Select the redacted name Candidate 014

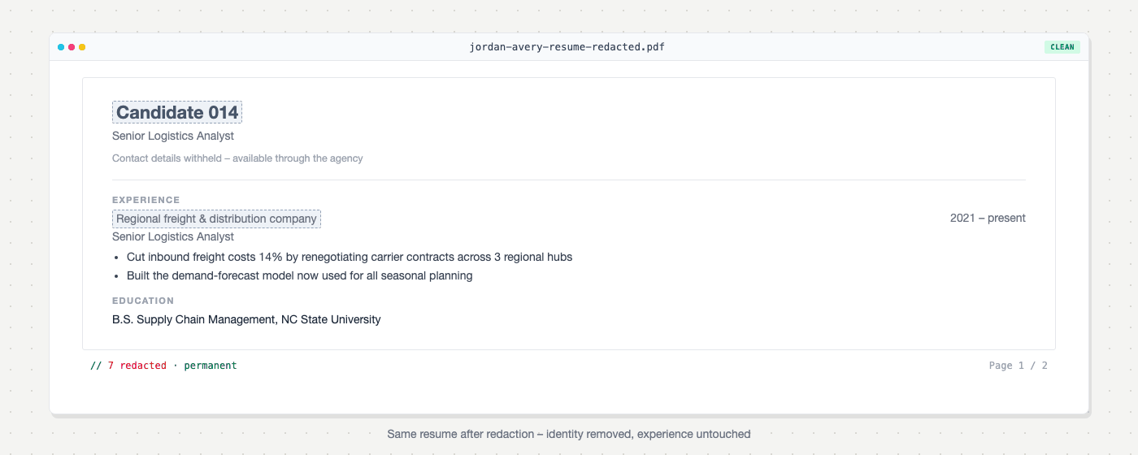pos(177,112)
